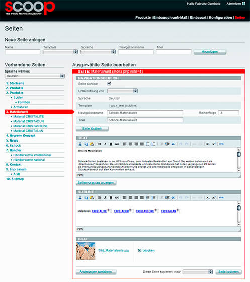The height and width of the screenshot is (282, 250).
Task: Toggle bold in the TEXT editor toolbar
Action: (99, 144)
